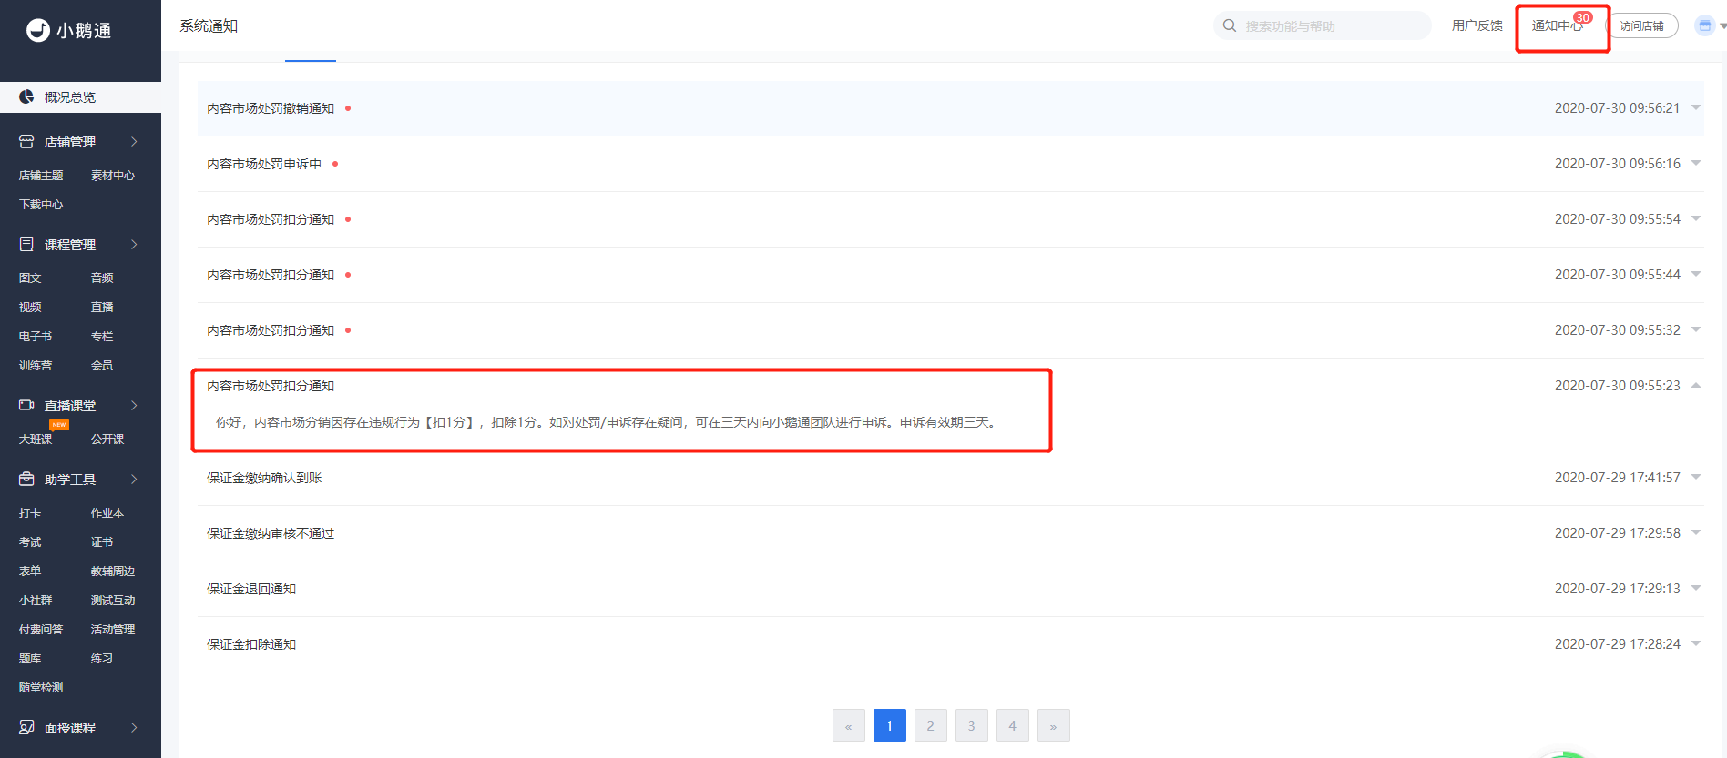Jump to page 4 of notifications
Image resolution: width=1727 pixels, height=758 pixels.
[1013, 725]
